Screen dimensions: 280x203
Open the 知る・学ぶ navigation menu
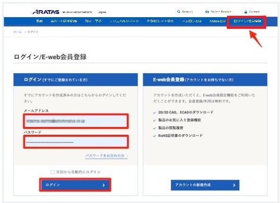(93, 21)
